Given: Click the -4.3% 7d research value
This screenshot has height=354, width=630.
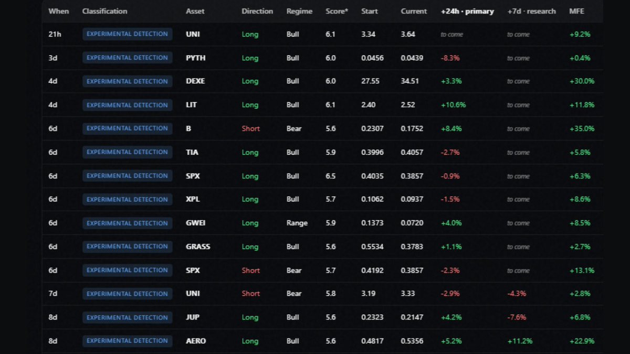Looking at the screenshot, I should coord(517,294).
